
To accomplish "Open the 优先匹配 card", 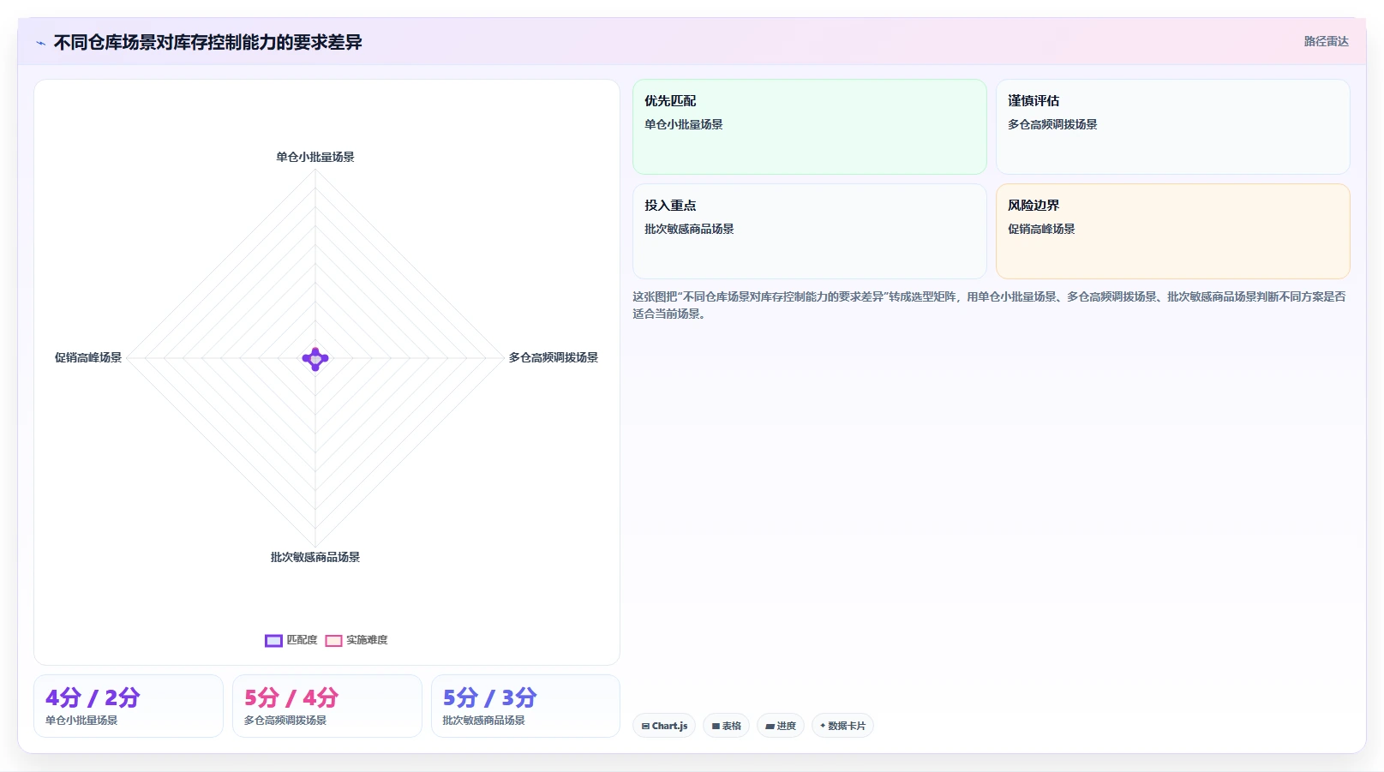I will tap(810, 127).
